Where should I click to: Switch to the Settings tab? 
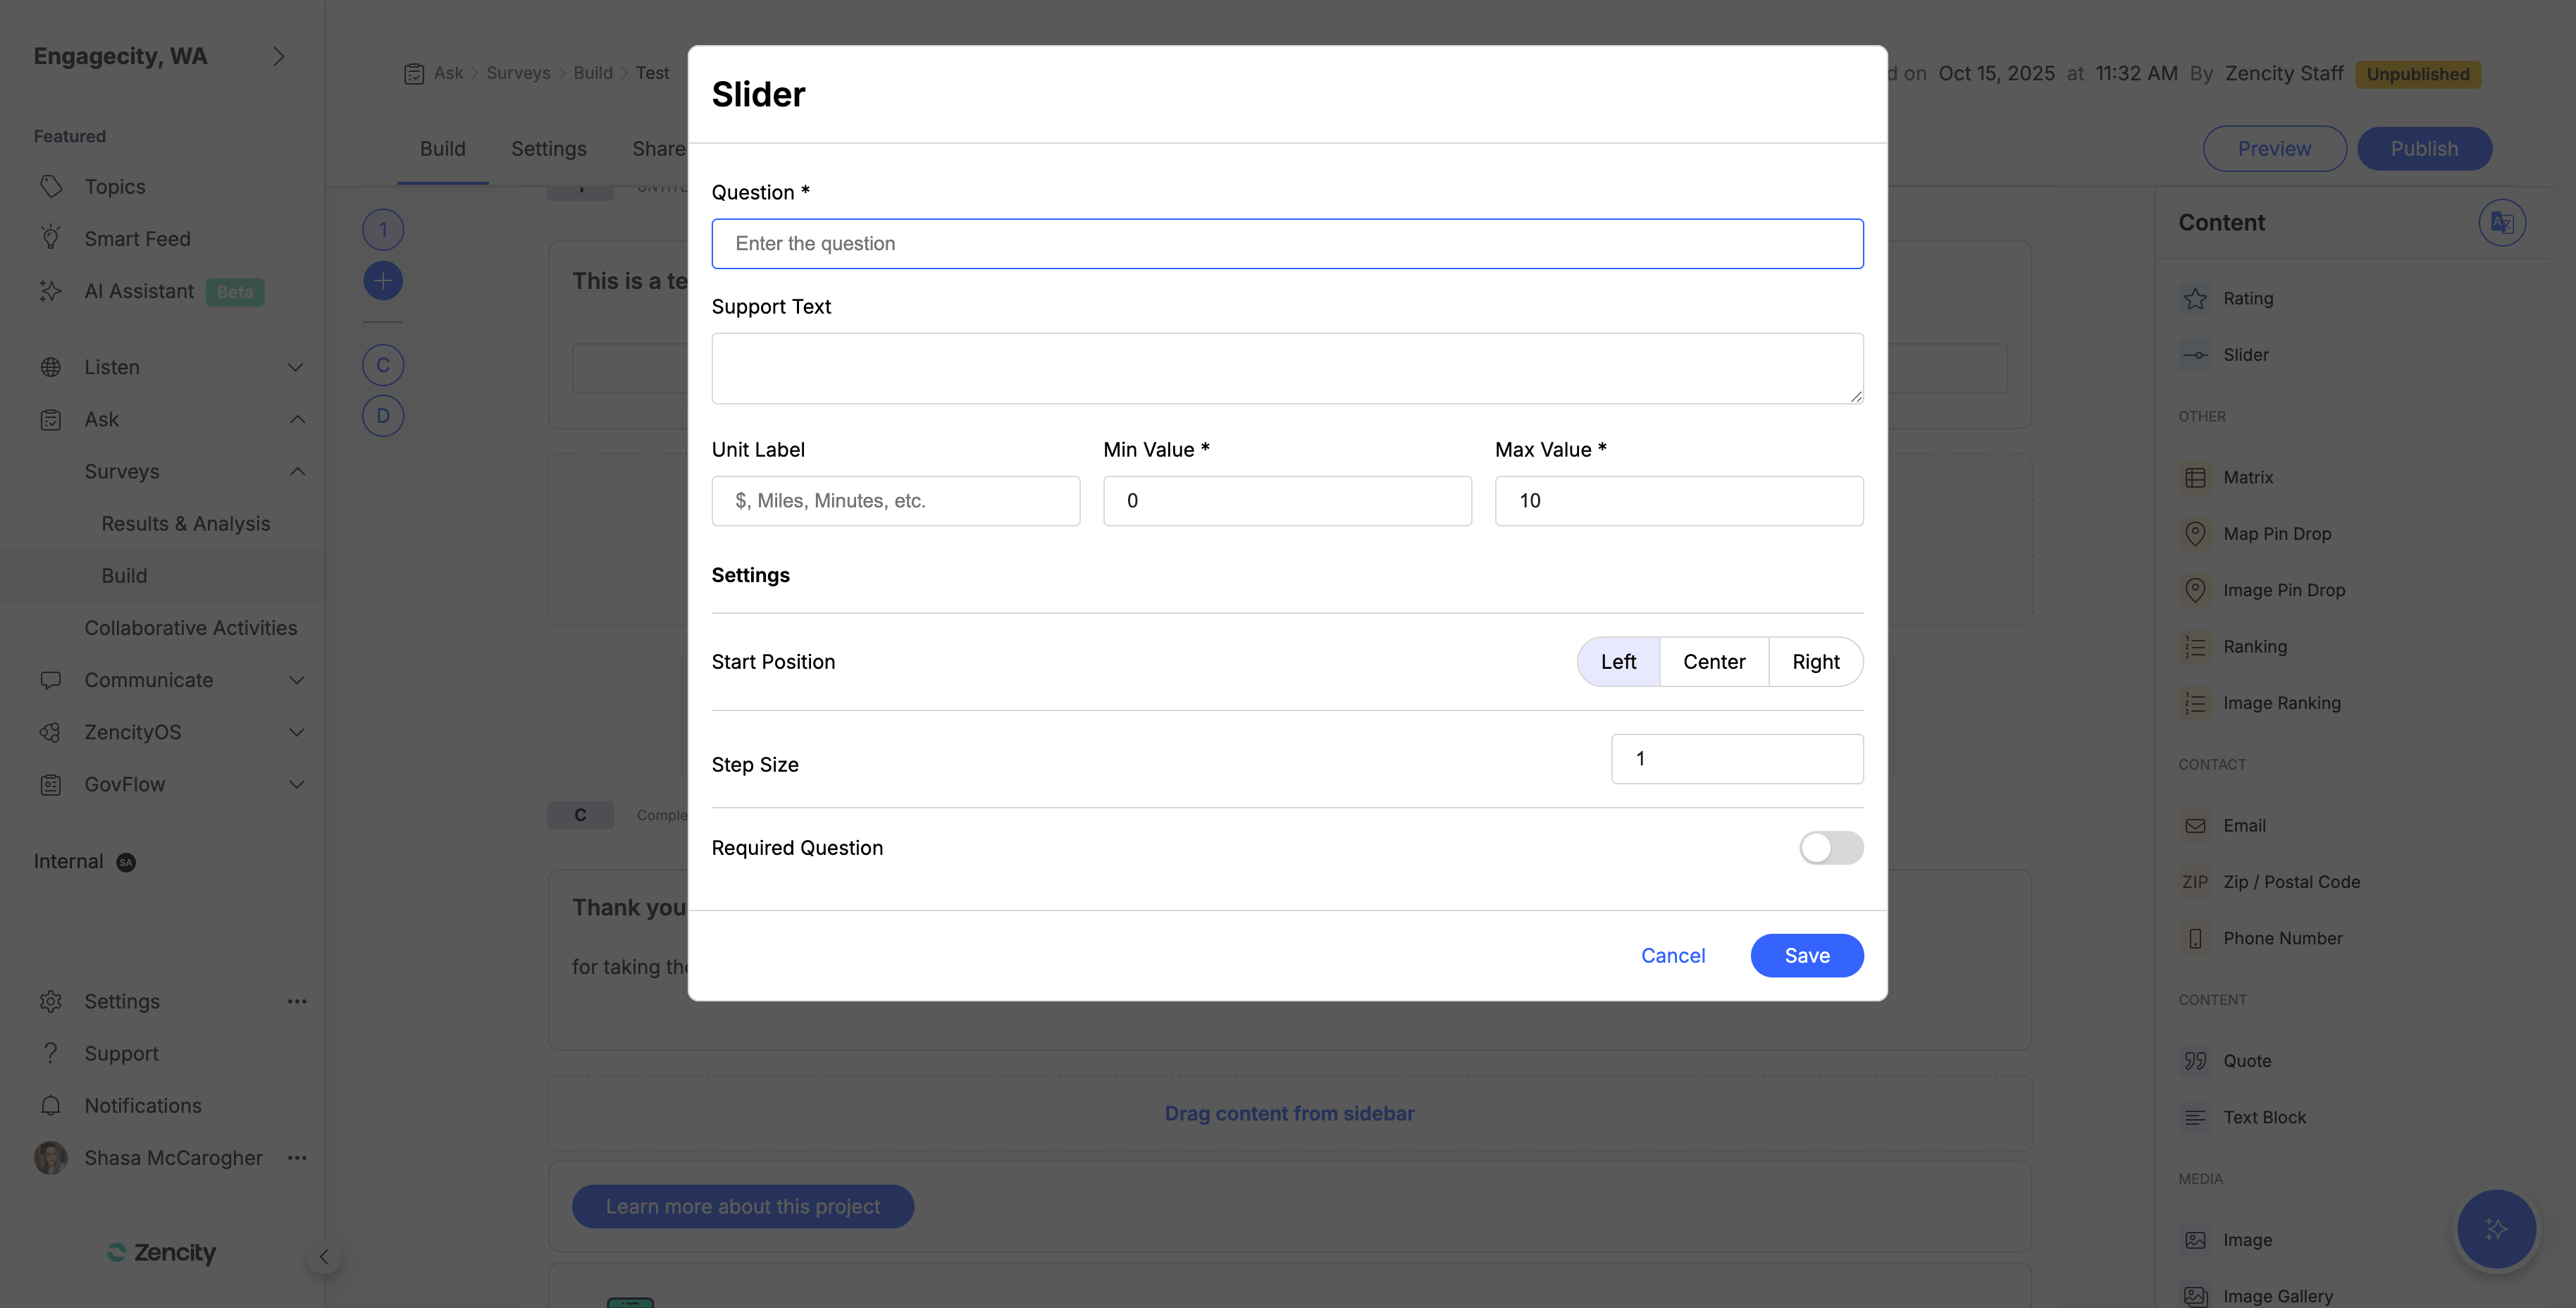click(548, 149)
